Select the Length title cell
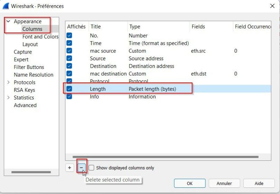This screenshot has height=194, width=280. [98, 89]
